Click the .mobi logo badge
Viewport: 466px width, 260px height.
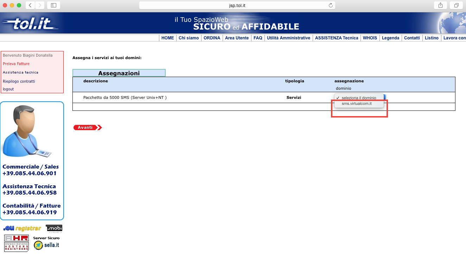click(x=54, y=229)
